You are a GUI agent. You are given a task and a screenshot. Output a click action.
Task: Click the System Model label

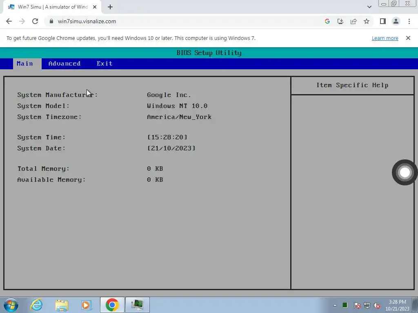(43, 106)
